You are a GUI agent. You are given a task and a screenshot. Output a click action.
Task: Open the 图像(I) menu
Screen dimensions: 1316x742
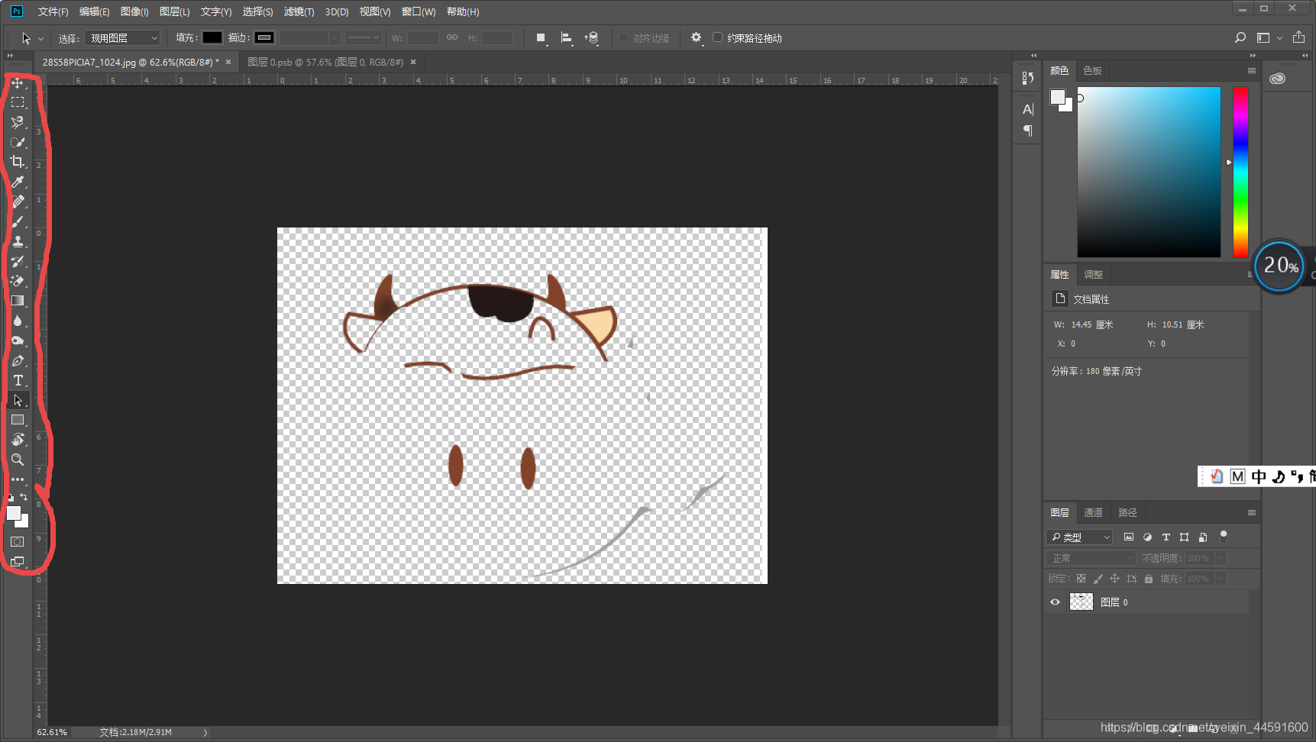pos(134,11)
